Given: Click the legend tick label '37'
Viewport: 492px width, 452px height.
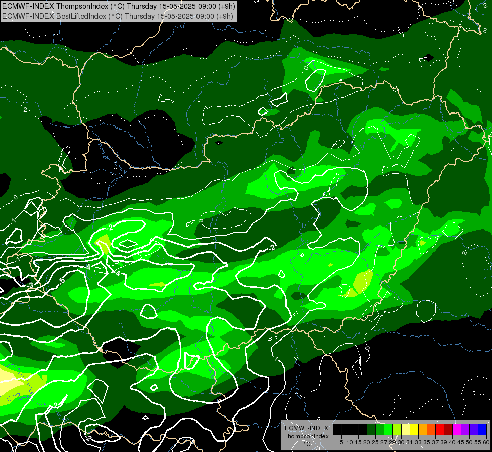Looking at the screenshot, I should click(x=436, y=442).
